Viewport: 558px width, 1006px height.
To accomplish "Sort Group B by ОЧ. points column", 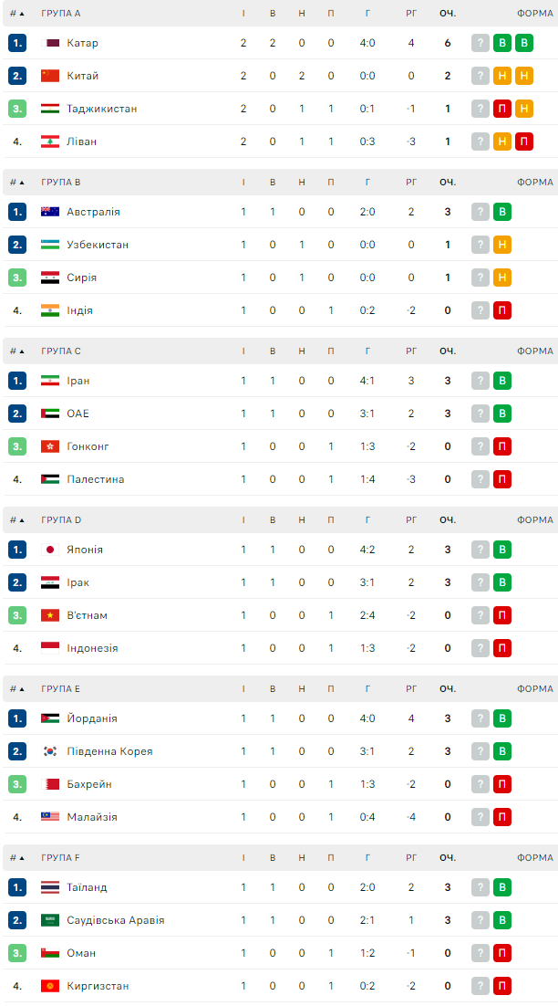I will (447, 183).
